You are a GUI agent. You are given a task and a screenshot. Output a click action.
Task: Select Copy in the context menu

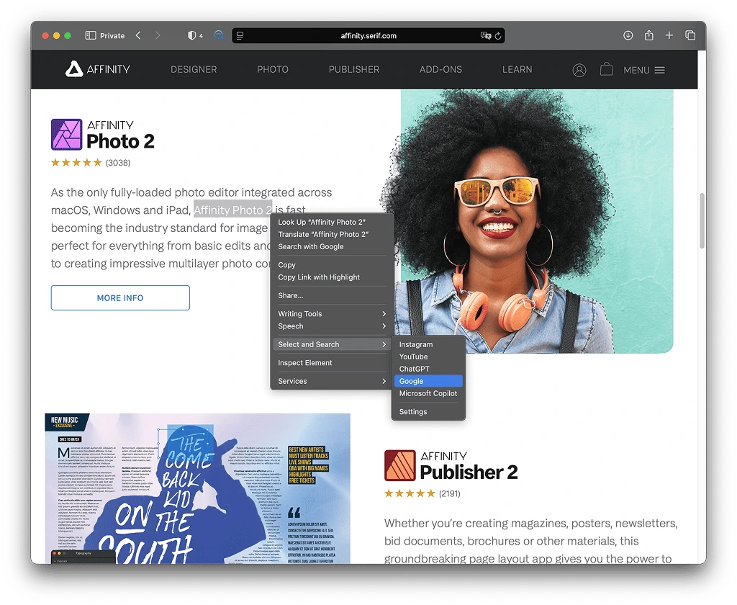(x=331, y=265)
